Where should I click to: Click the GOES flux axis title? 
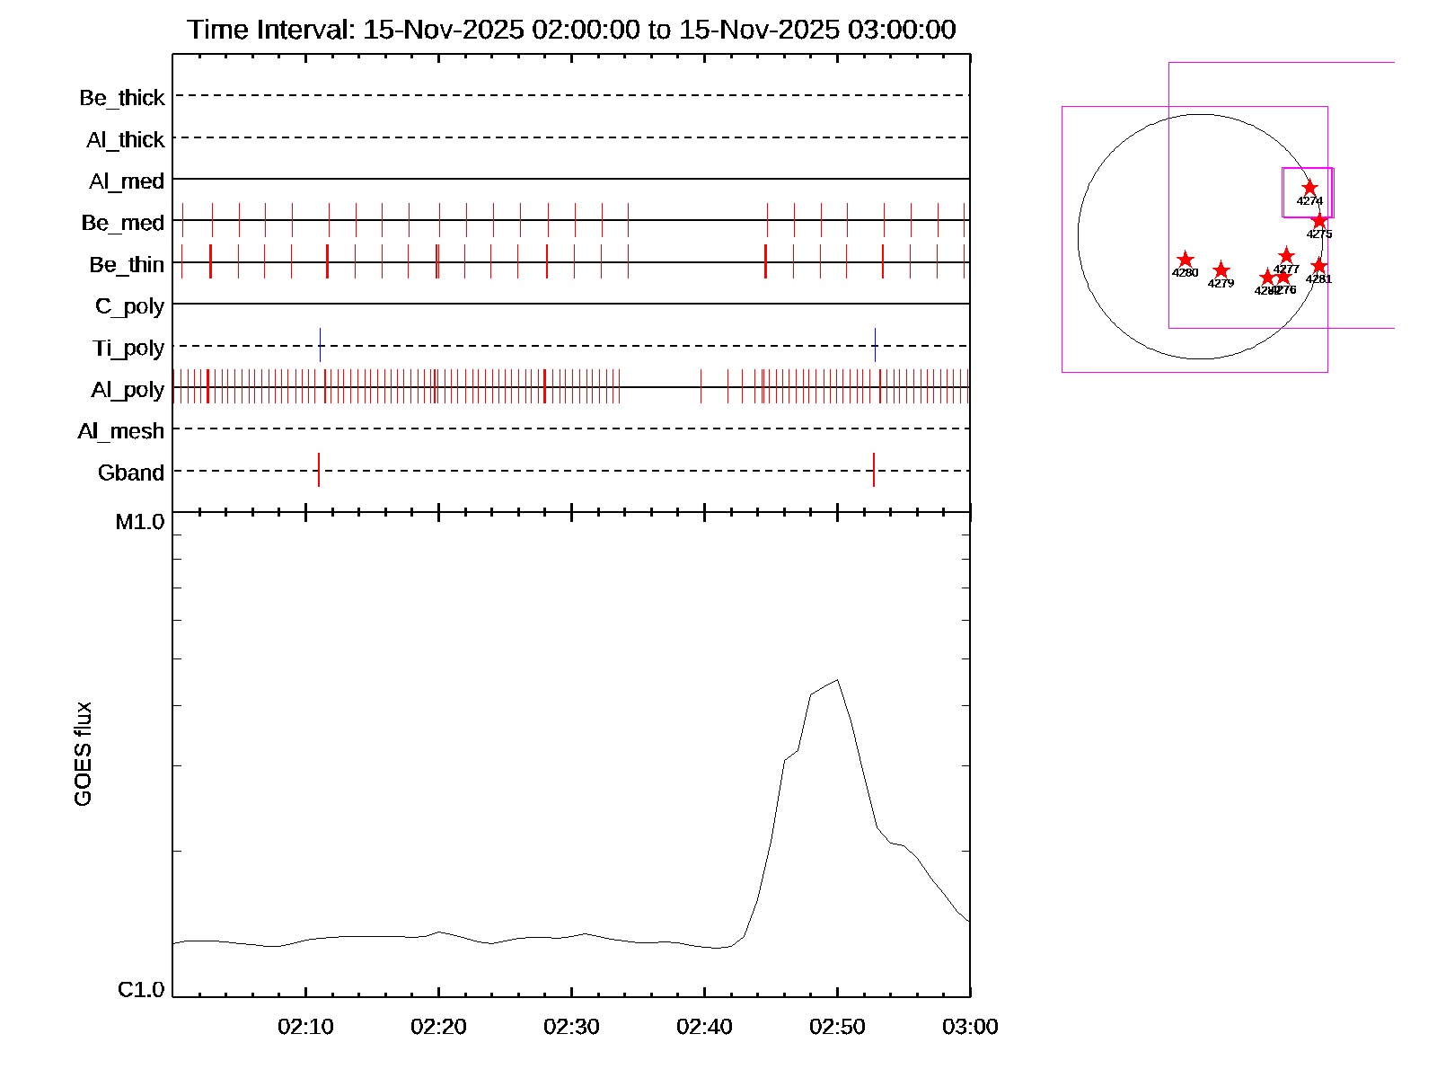[x=83, y=754]
